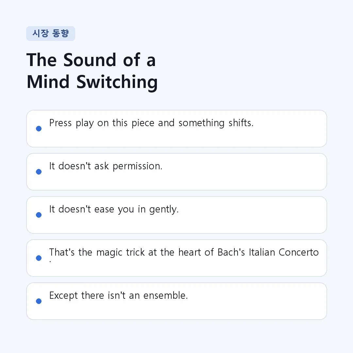Screen dimensions: 353x353
Task: Open the card 'It doesn't ease you in gently.'
Action: tap(176, 215)
